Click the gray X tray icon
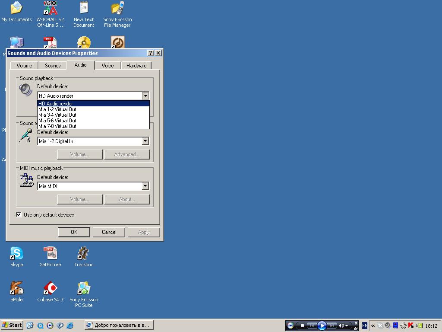Screen dimensions: 442x332 pos(380,326)
